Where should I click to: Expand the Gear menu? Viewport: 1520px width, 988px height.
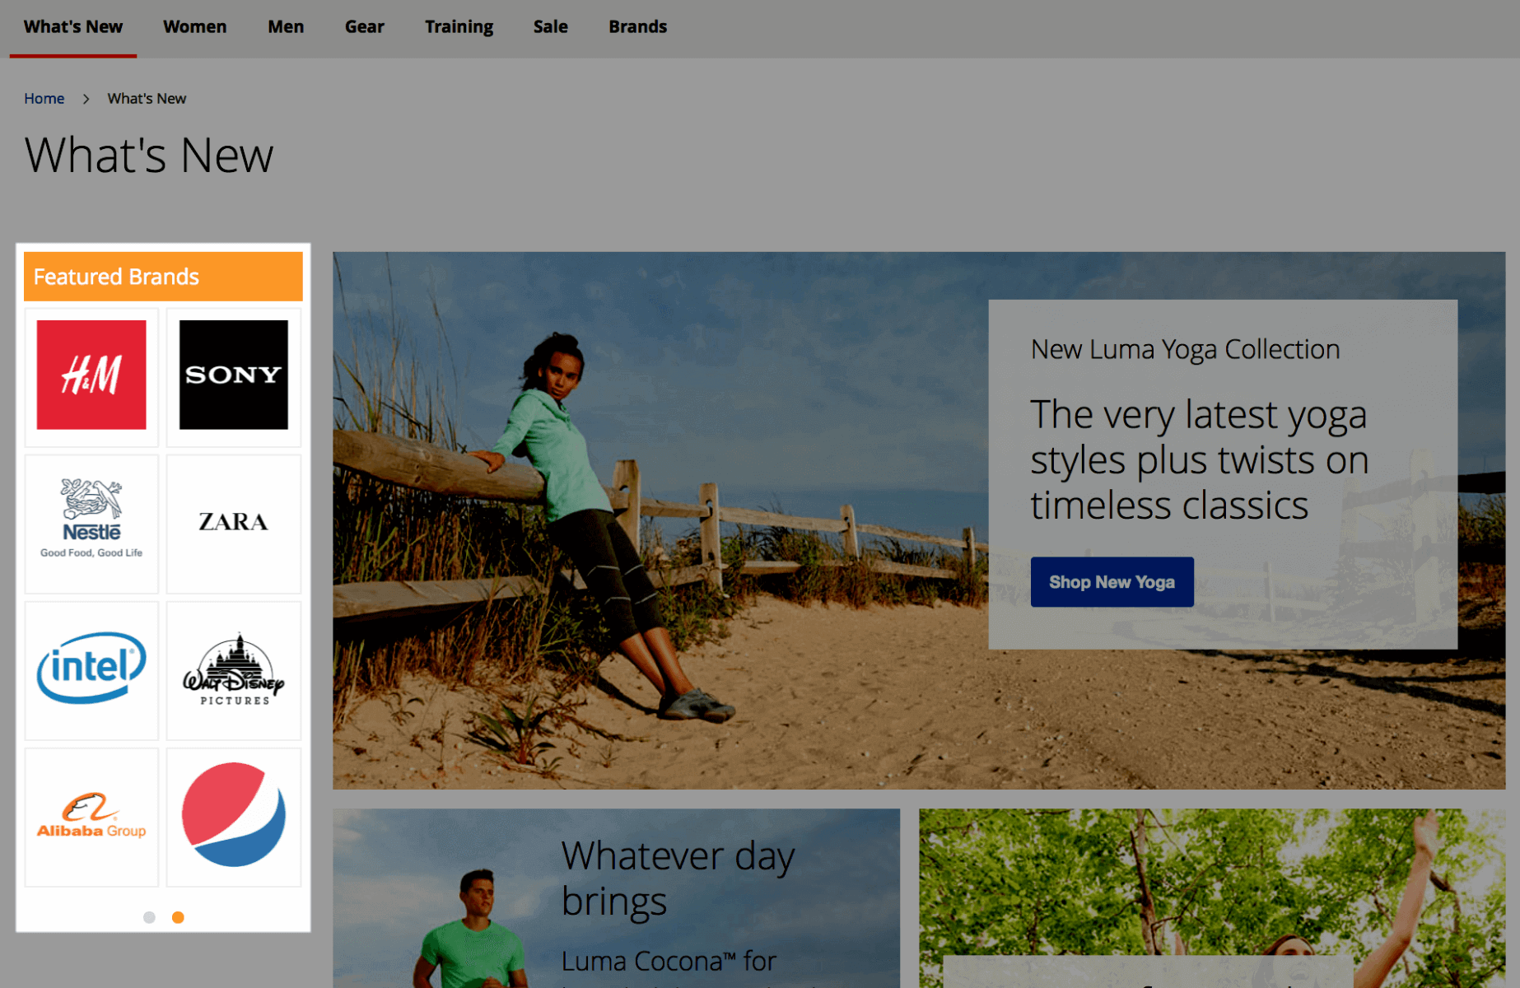(364, 27)
